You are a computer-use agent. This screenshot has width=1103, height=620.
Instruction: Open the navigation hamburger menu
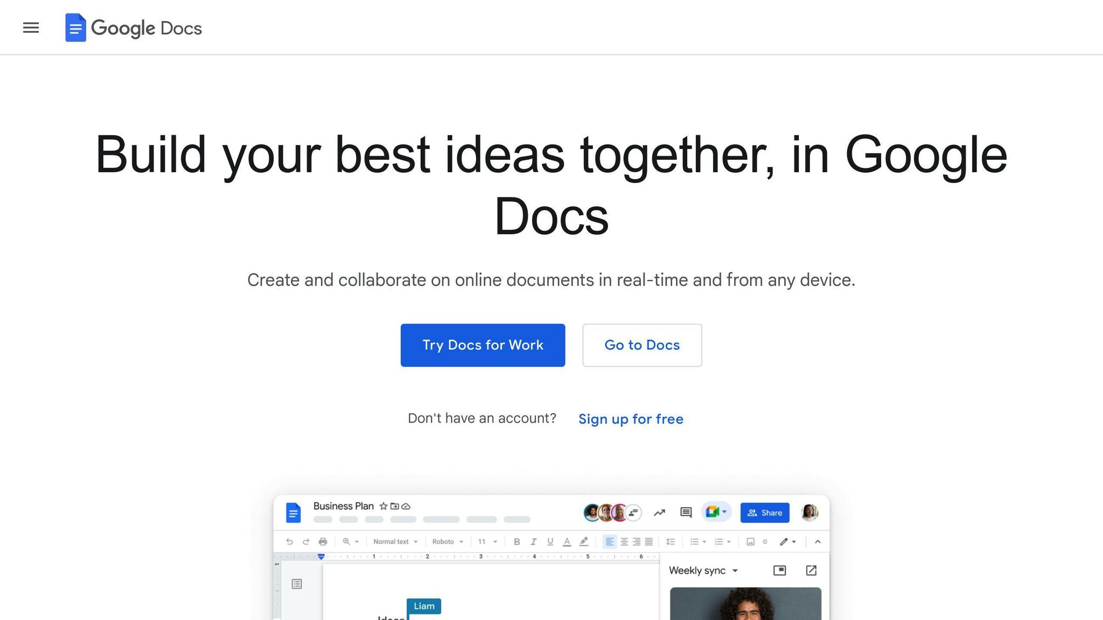[x=31, y=27]
